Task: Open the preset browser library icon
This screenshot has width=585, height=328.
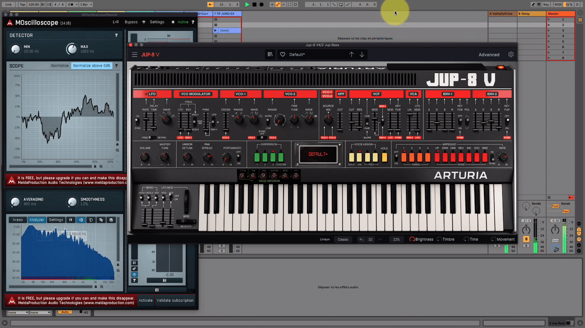Action: pos(270,55)
